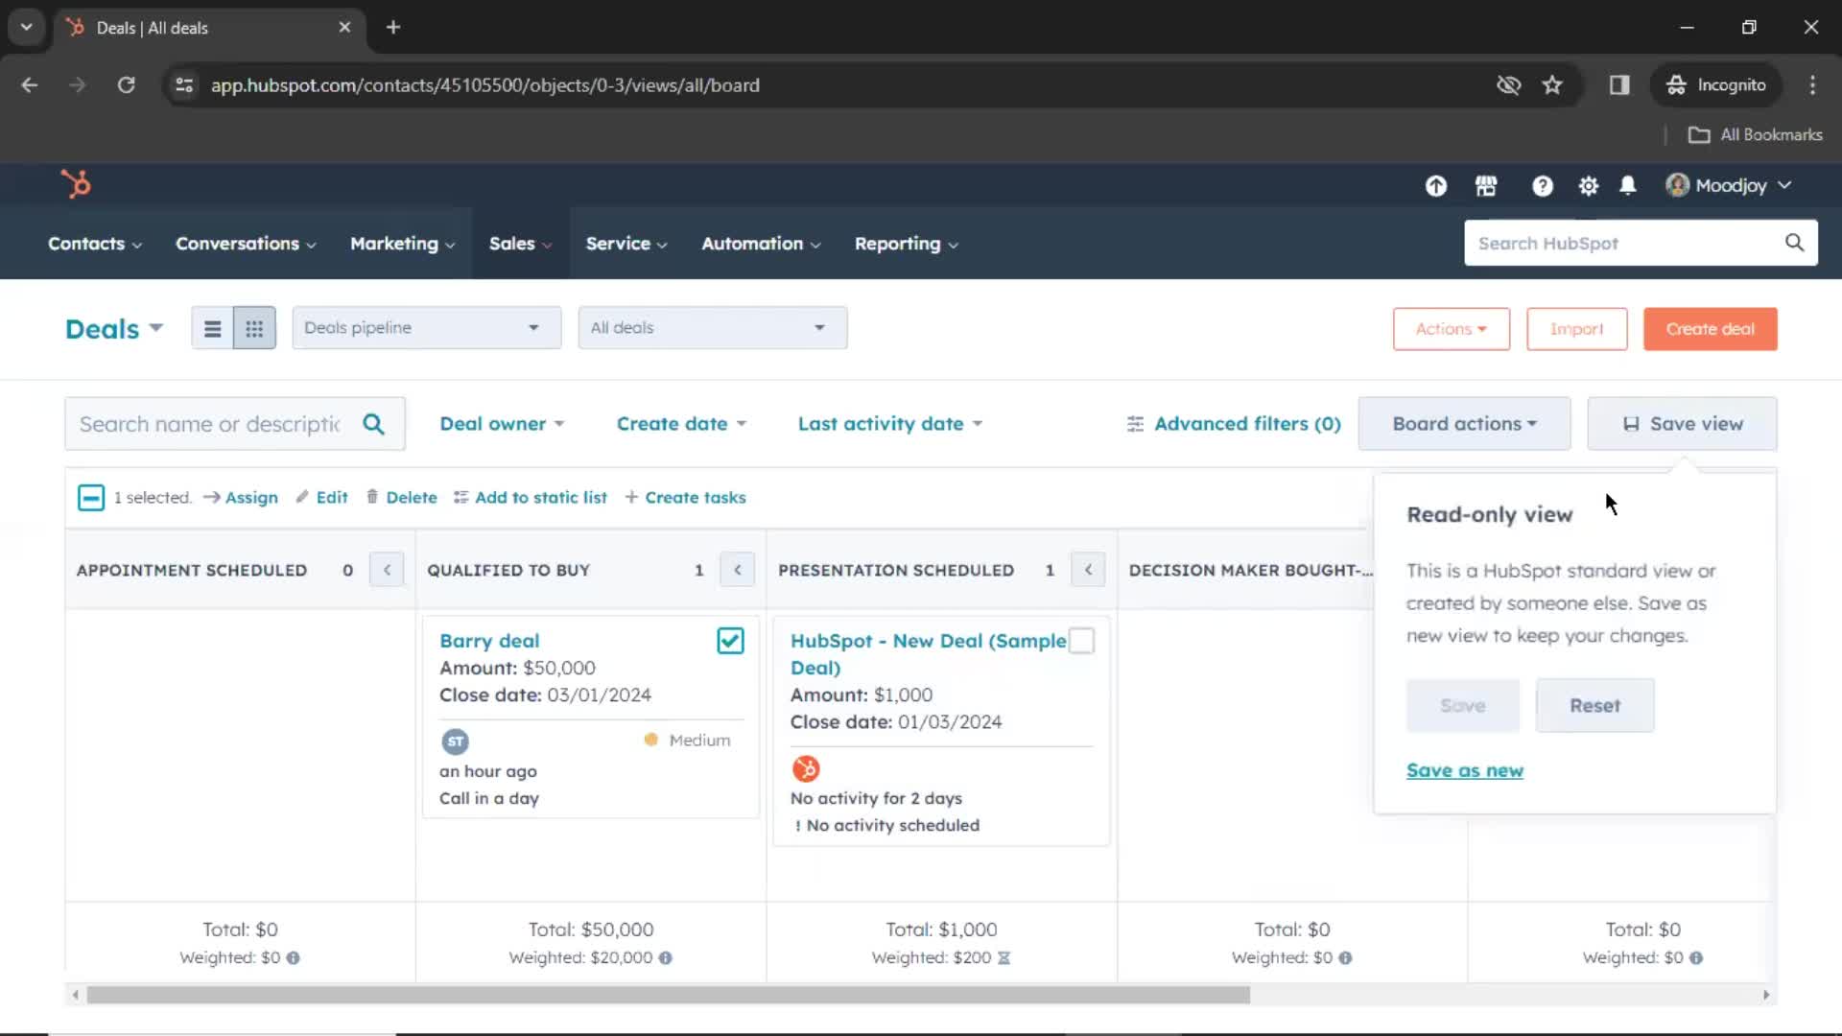Click the marketplace grid icon
1842x1036 pixels.
coord(1486,186)
